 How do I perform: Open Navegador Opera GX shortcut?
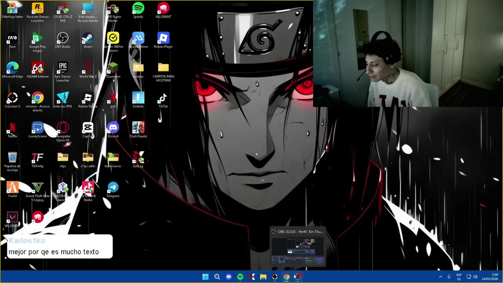(63, 132)
